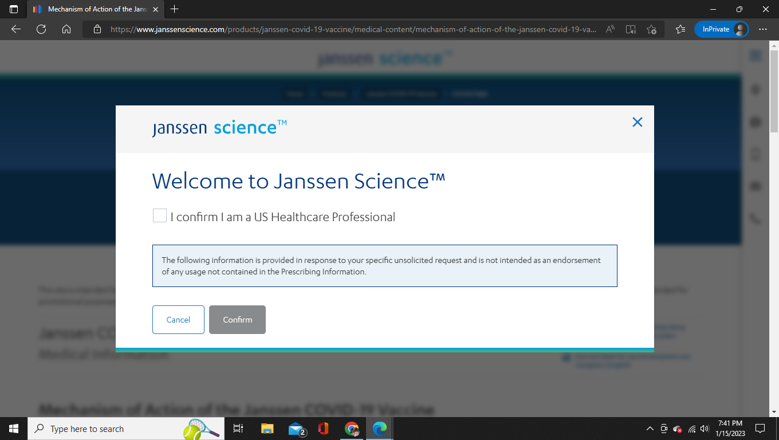Open the tab actions menu icon
This screenshot has width=779, height=440.
click(14, 9)
